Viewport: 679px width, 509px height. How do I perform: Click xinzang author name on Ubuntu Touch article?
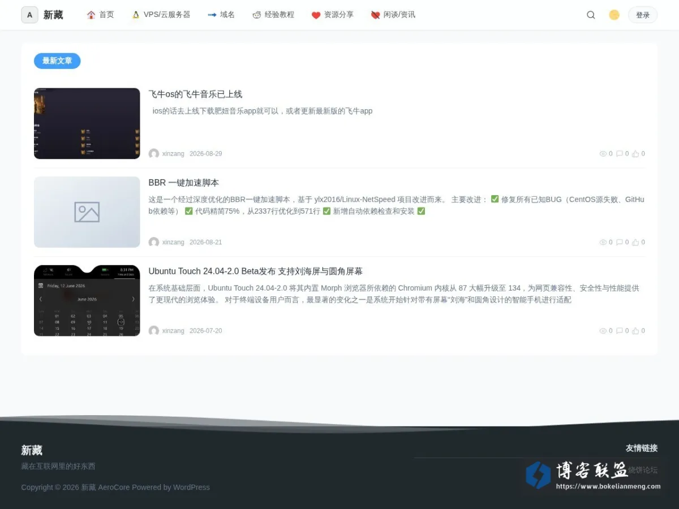coord(173,331)
